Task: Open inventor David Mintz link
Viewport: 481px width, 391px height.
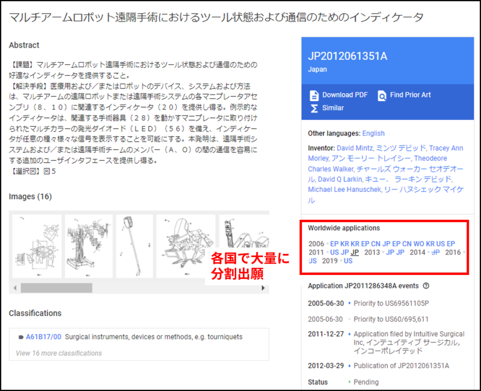Action: coord(355,148)
